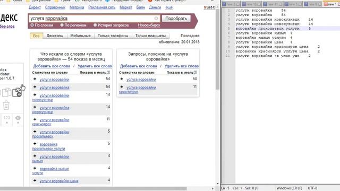Switch to the 'Только телефоны' tab
Image resolution: width=340 pixels, height=191 pixels.
[x=113, y=36]
